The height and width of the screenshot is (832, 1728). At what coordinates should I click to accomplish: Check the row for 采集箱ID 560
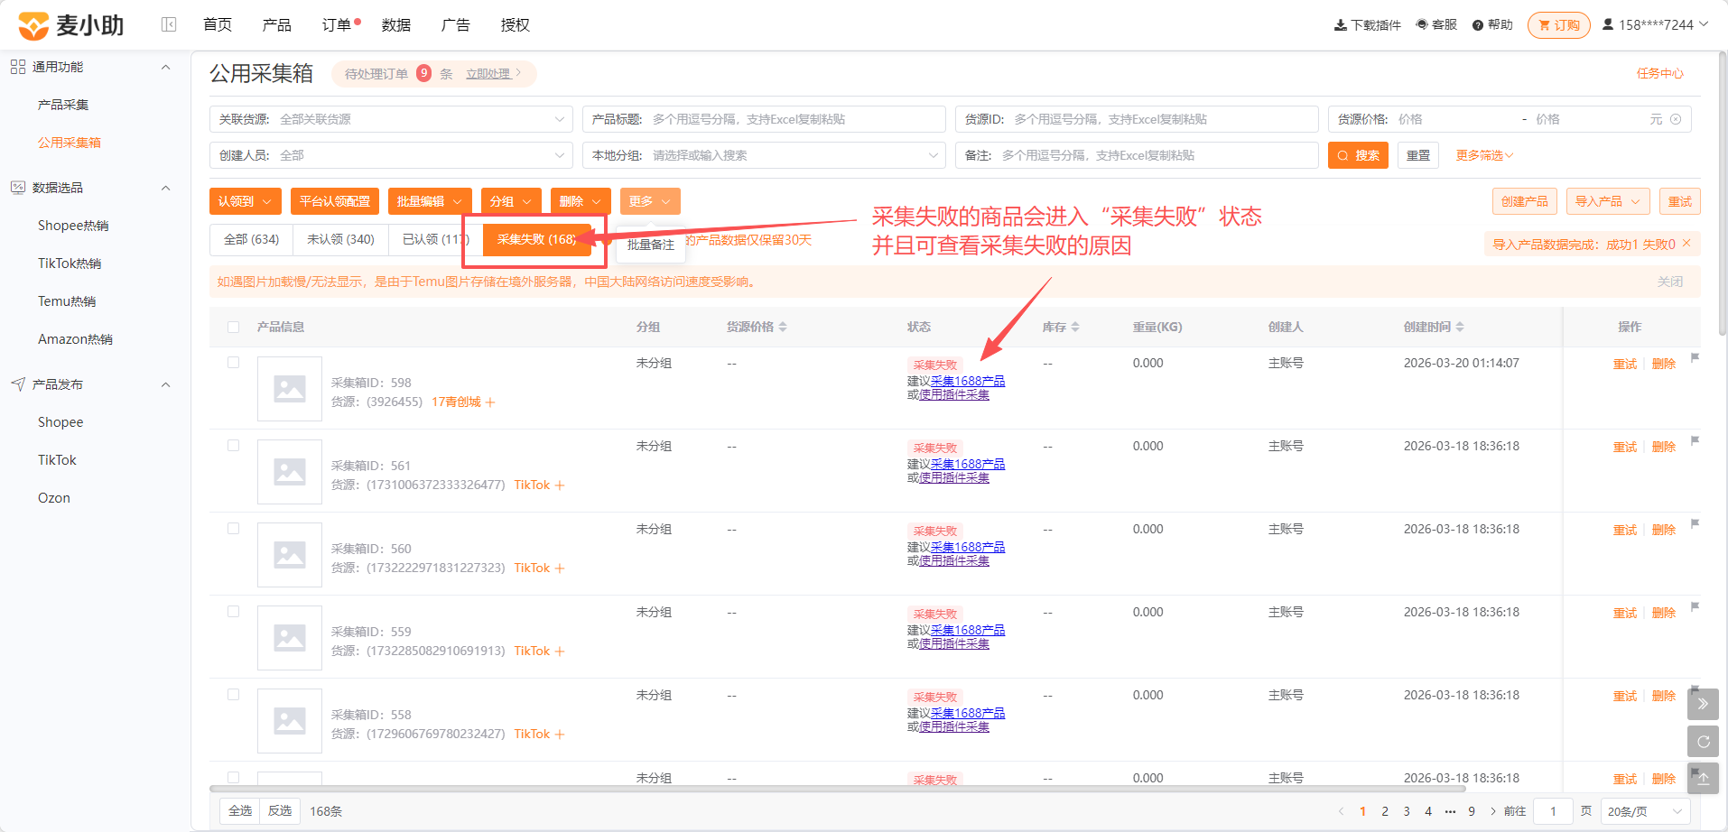[234, 529]
